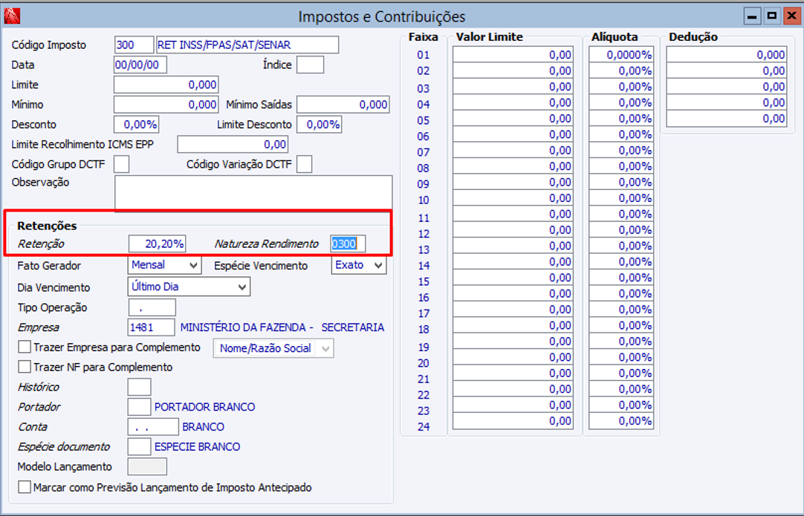804x516 pixels.
Task: Click the Limite value field
Action: click(x=166, y=85)
